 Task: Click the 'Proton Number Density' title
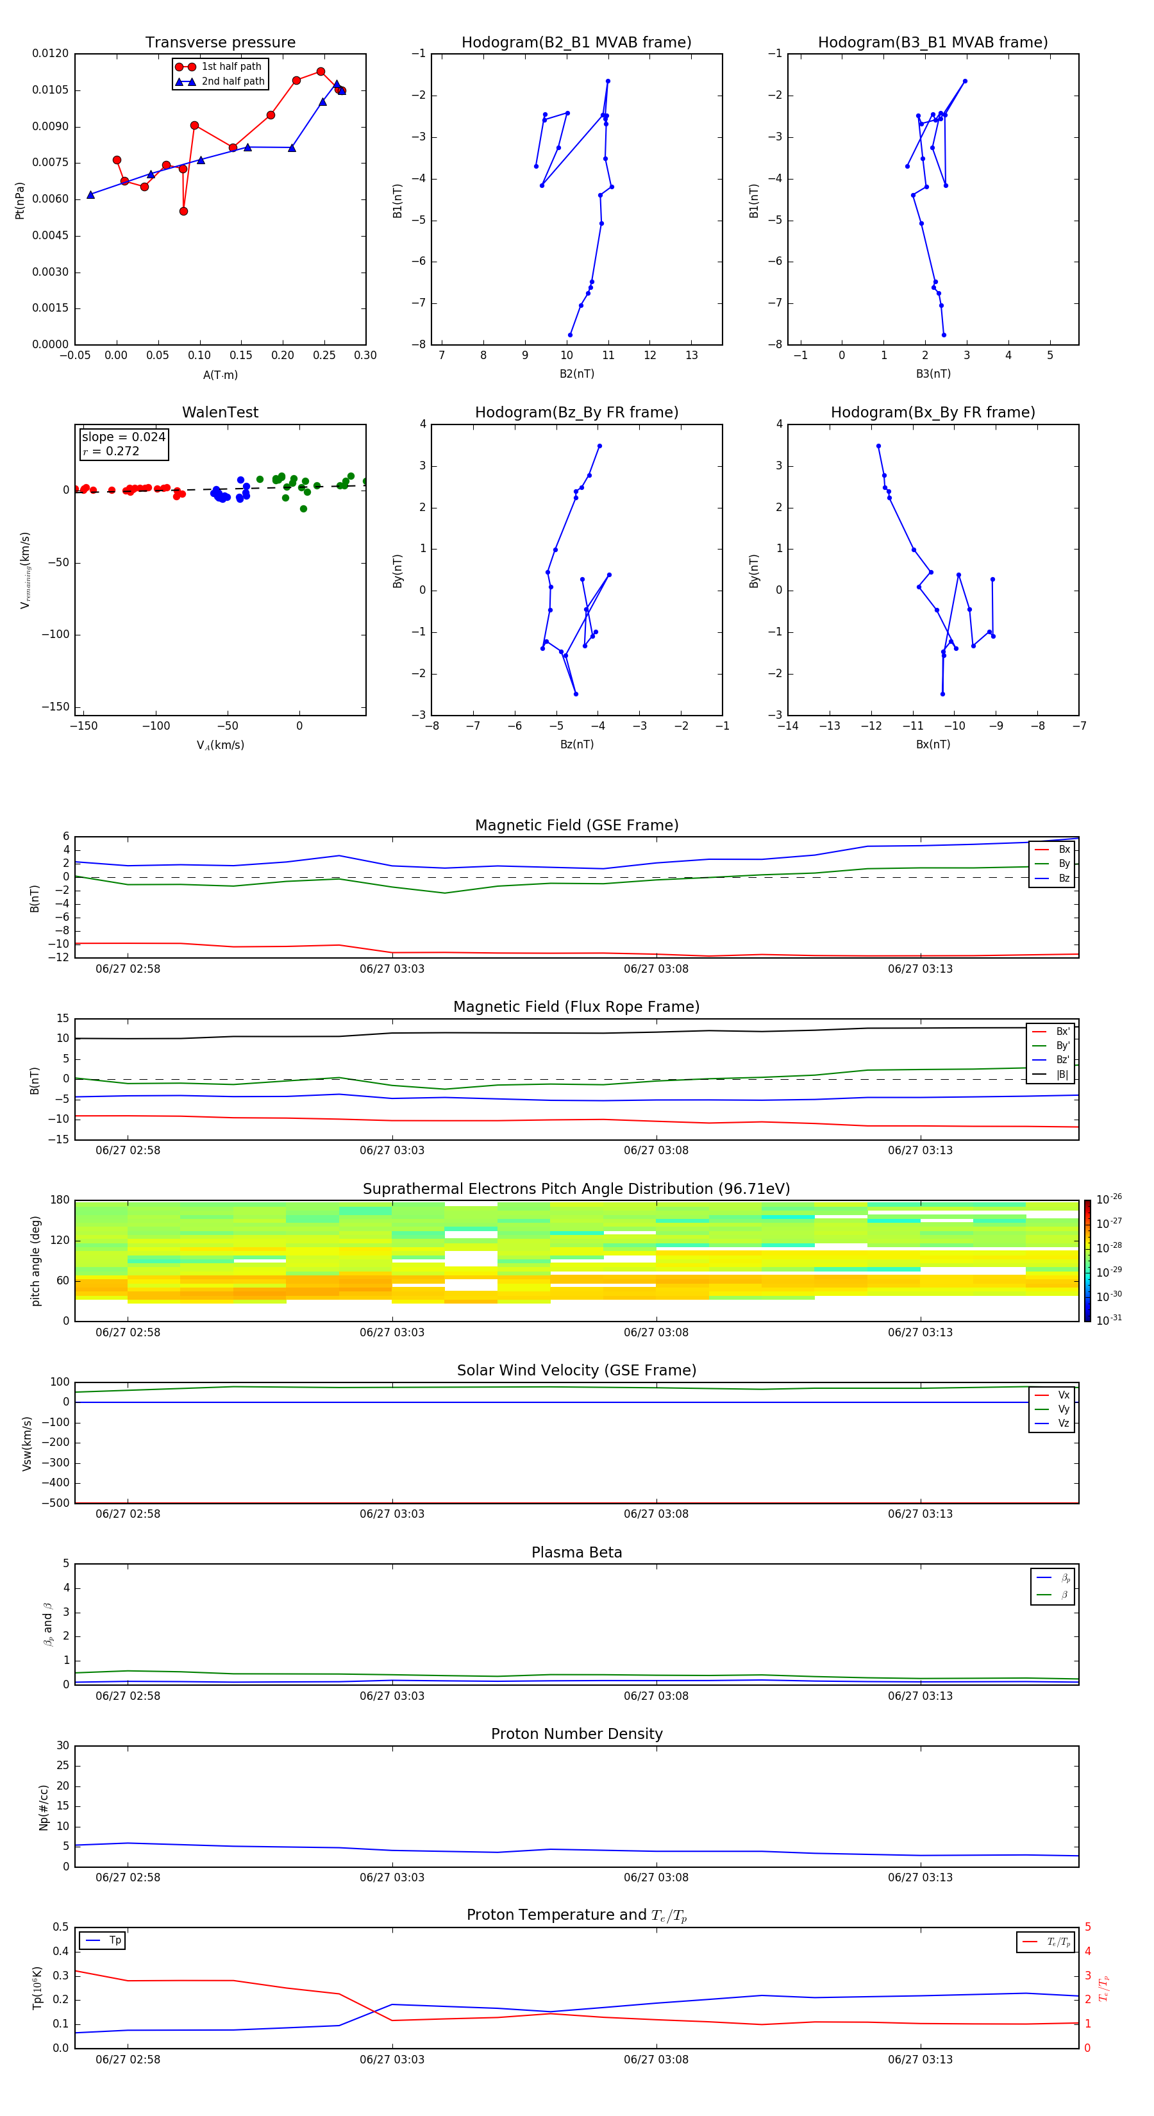(x=576, y=1734)
